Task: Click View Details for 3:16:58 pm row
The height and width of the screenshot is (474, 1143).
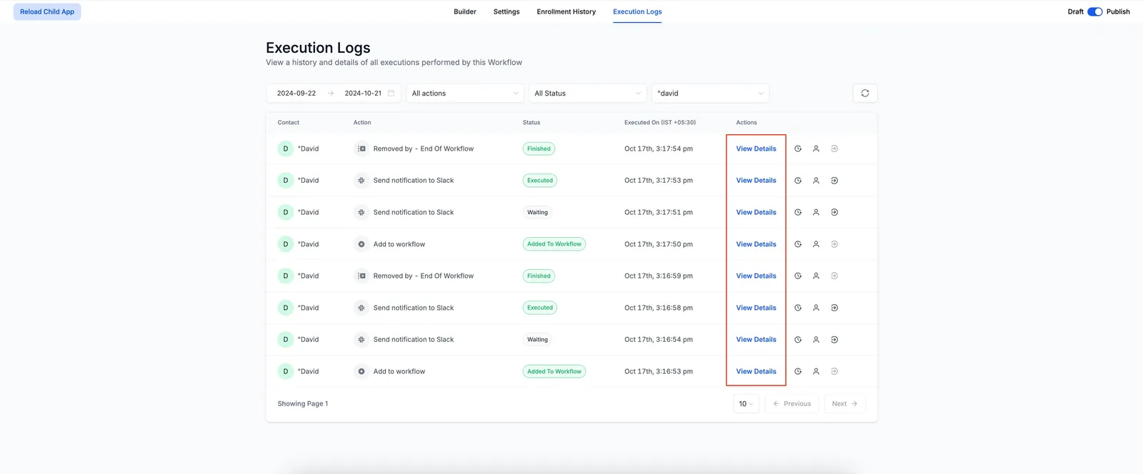Action: click(756, 308)
